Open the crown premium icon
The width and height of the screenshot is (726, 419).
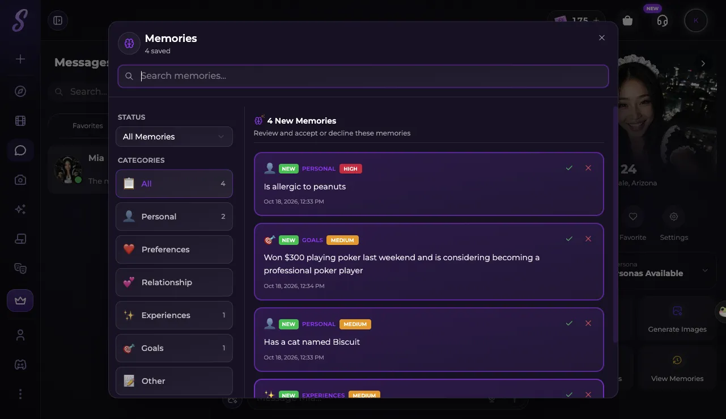tap(20, 301)
